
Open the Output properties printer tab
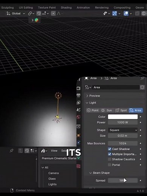78,95
